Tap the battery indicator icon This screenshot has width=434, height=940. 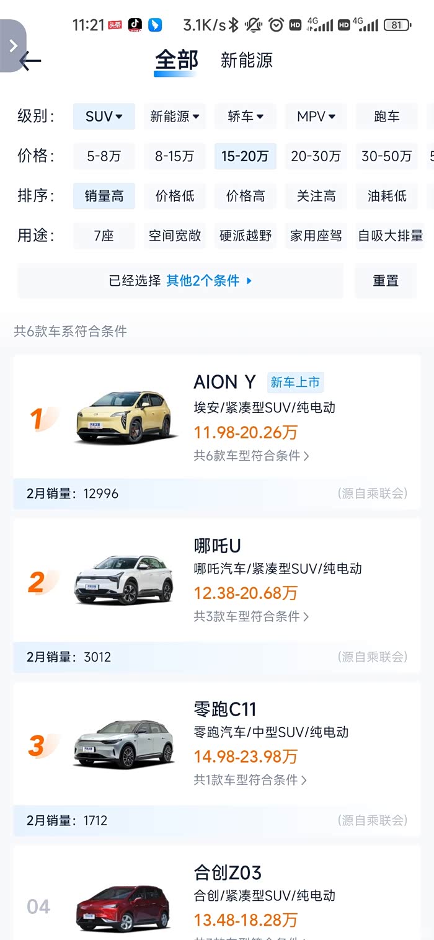tap(396, 25)
